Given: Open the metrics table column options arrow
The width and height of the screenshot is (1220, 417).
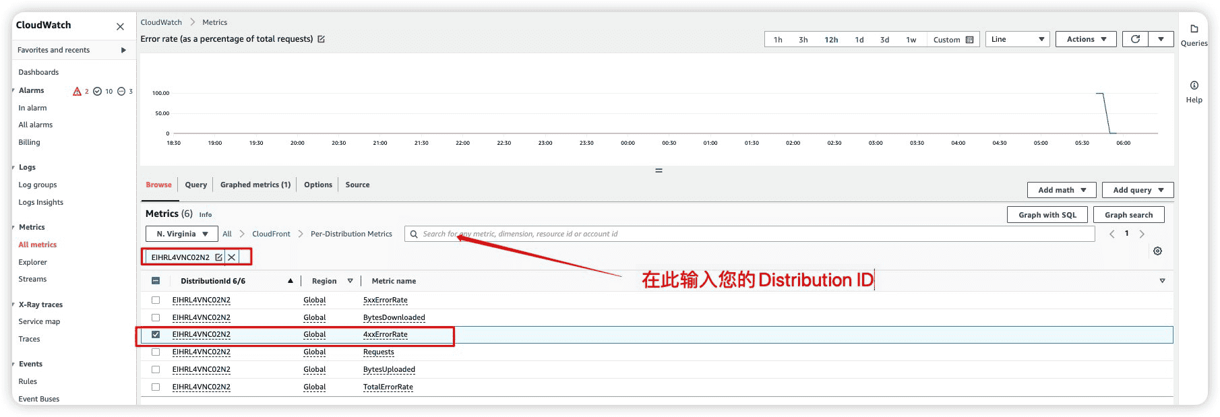Looking at the screenshot, I should [1162, 281].
